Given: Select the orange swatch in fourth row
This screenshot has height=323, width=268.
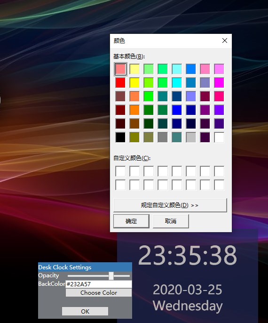Looking at the screenshot, I should [134, 110].
